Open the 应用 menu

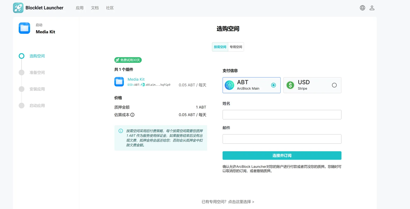coord(80,8)
